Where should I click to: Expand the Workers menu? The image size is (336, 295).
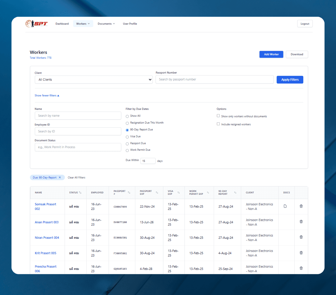[83, 24]
